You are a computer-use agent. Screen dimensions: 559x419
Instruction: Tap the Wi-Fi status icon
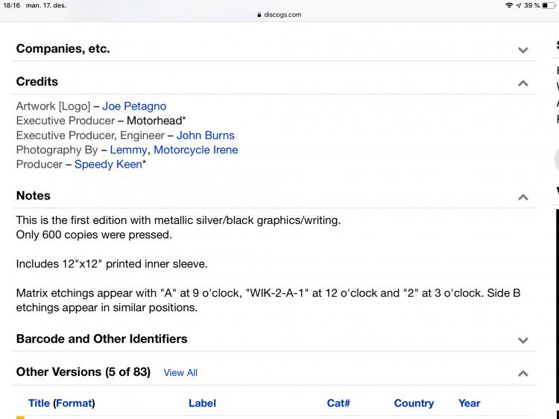tap(508, 5)
